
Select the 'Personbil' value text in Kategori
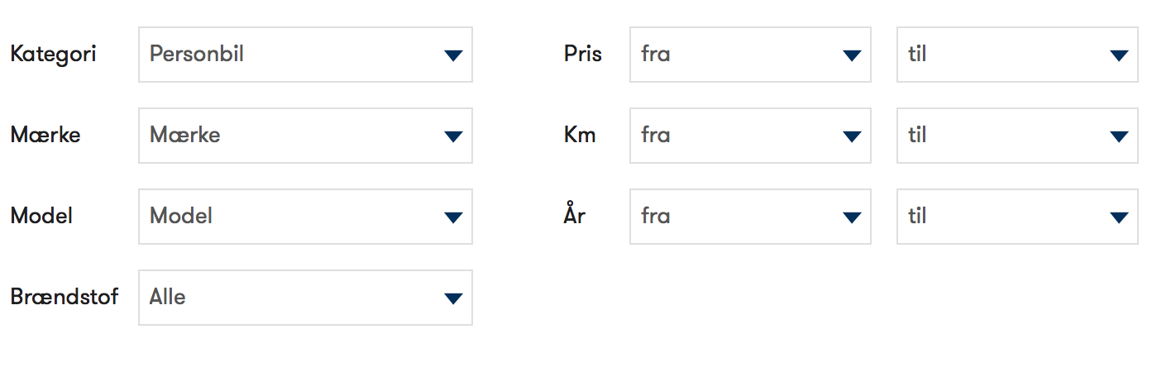[197, 55]
